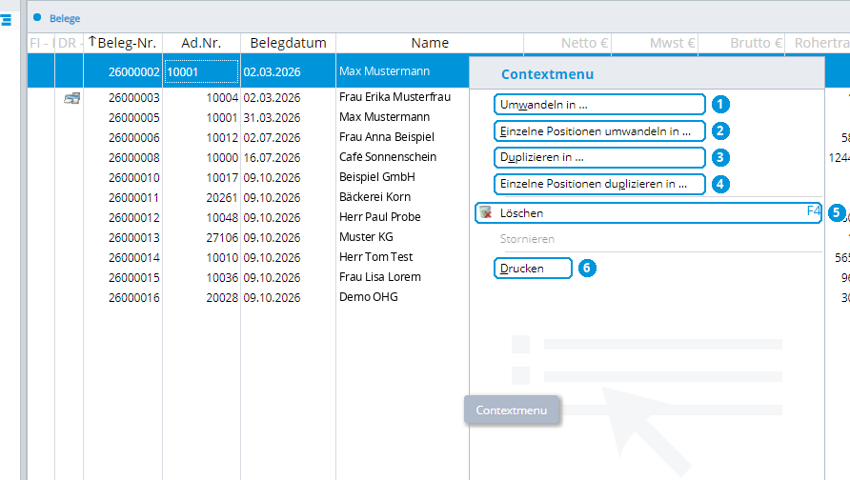Click Ad.Nr. 10048
The width and height of the screenshot is (850, 480).
point(222,218)
